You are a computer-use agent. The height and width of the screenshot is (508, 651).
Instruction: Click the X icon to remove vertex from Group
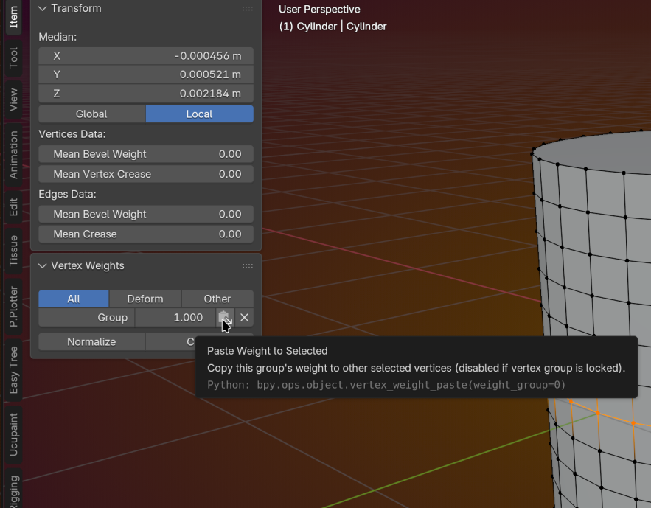point(245,317)
